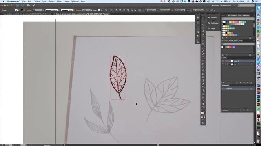Viewport: 261px width, 146px height.
Task: Open the Stroke color dropdown in control bar
Action: (24, 10)
